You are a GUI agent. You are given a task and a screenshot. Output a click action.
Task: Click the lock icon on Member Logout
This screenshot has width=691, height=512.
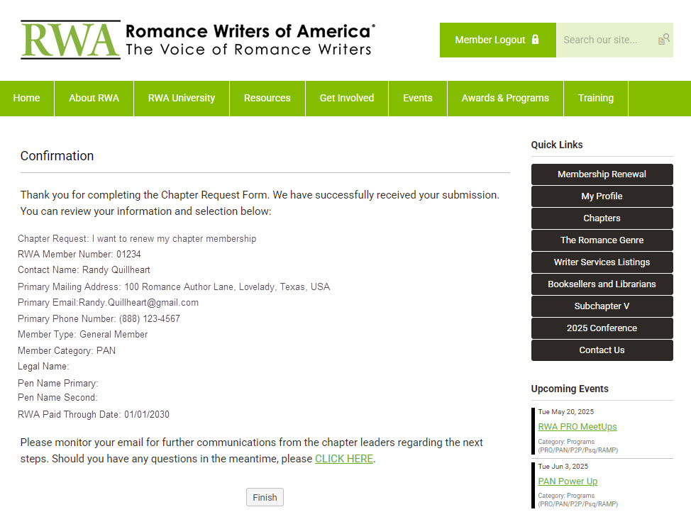[x=535, y=40]
